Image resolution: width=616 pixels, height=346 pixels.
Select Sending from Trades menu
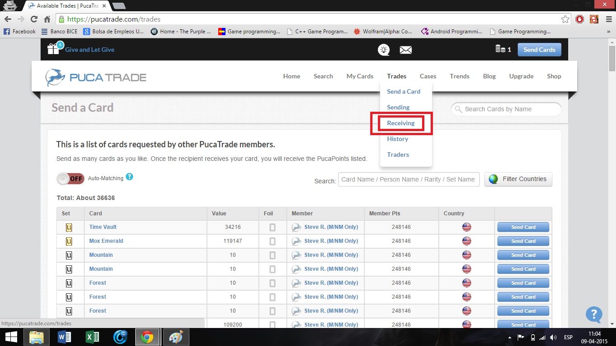point(398,107)
